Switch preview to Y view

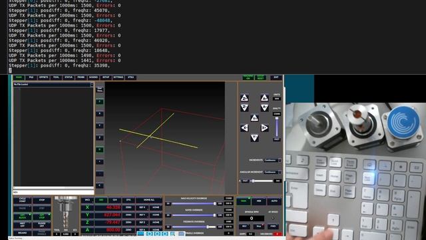(100, 126)
